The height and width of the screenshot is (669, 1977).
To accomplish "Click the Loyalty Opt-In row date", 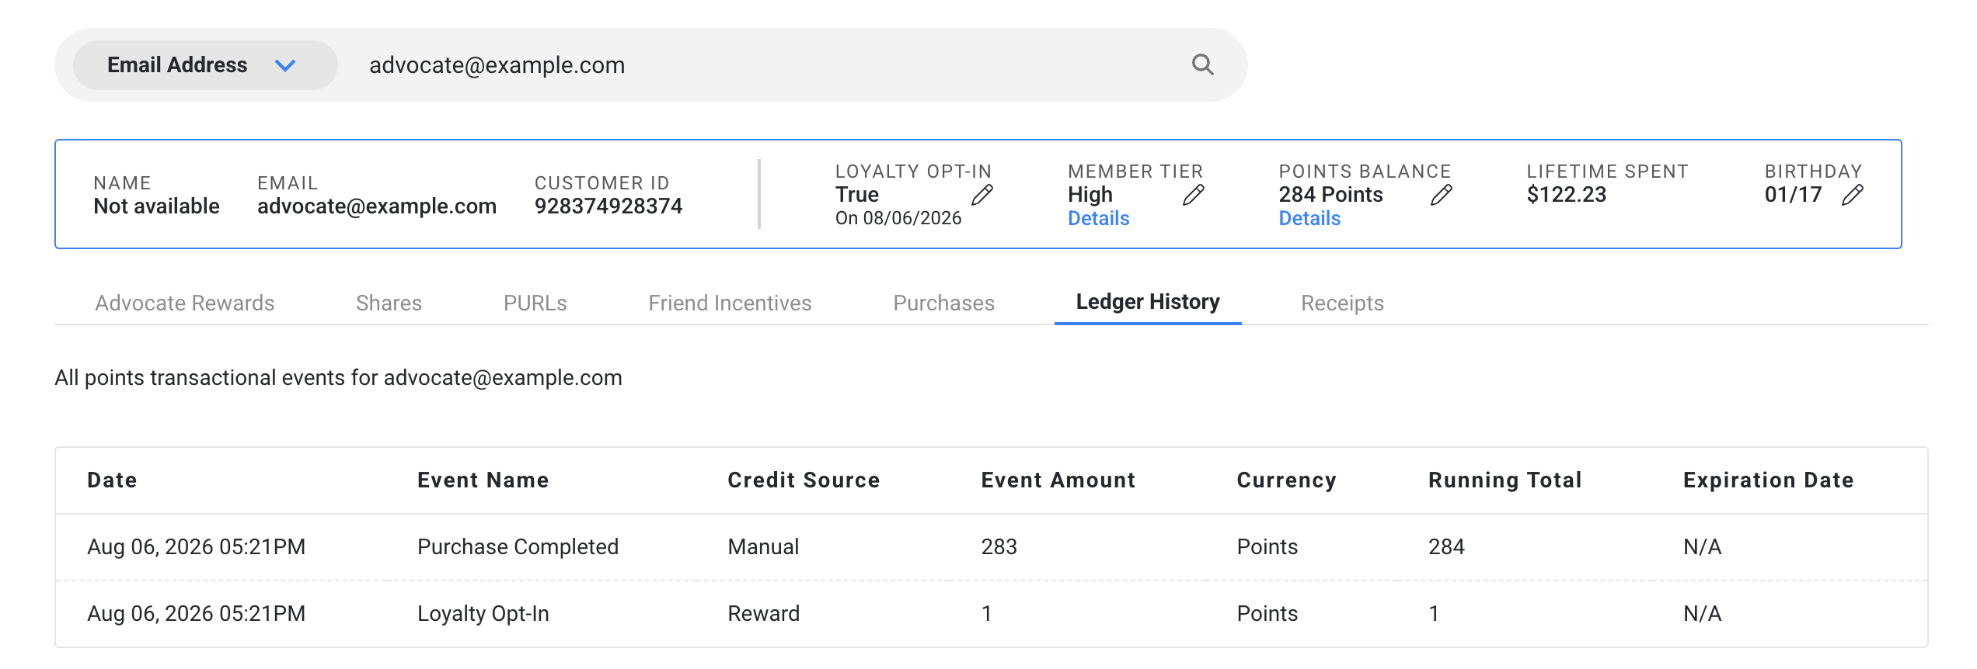I will click(196, 614).
